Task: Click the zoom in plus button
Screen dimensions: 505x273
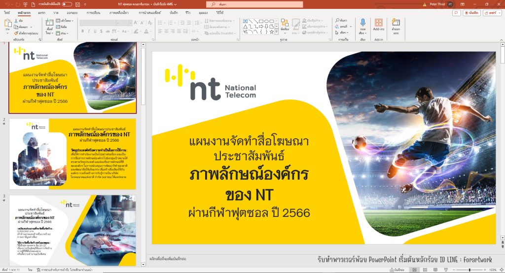Action: point(486,270)
